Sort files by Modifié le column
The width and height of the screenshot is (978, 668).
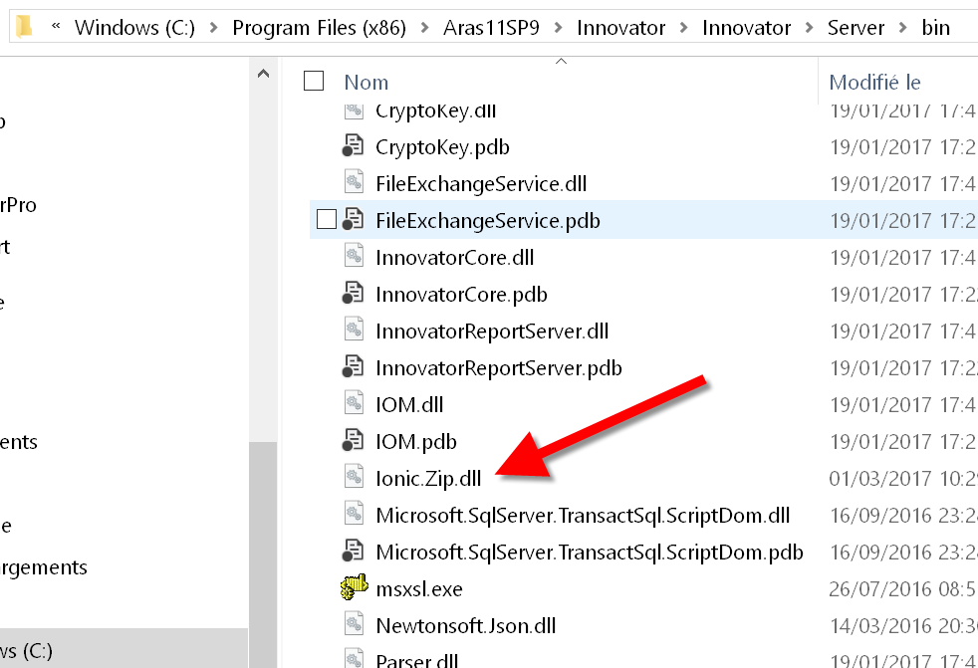coord(874,83)
